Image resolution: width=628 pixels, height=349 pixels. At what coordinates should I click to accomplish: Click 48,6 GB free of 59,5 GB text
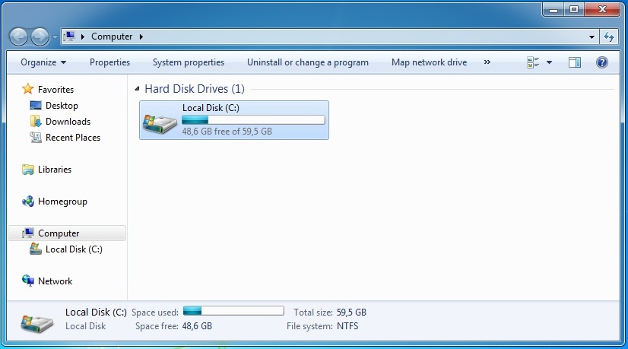[x=227, y=131]
